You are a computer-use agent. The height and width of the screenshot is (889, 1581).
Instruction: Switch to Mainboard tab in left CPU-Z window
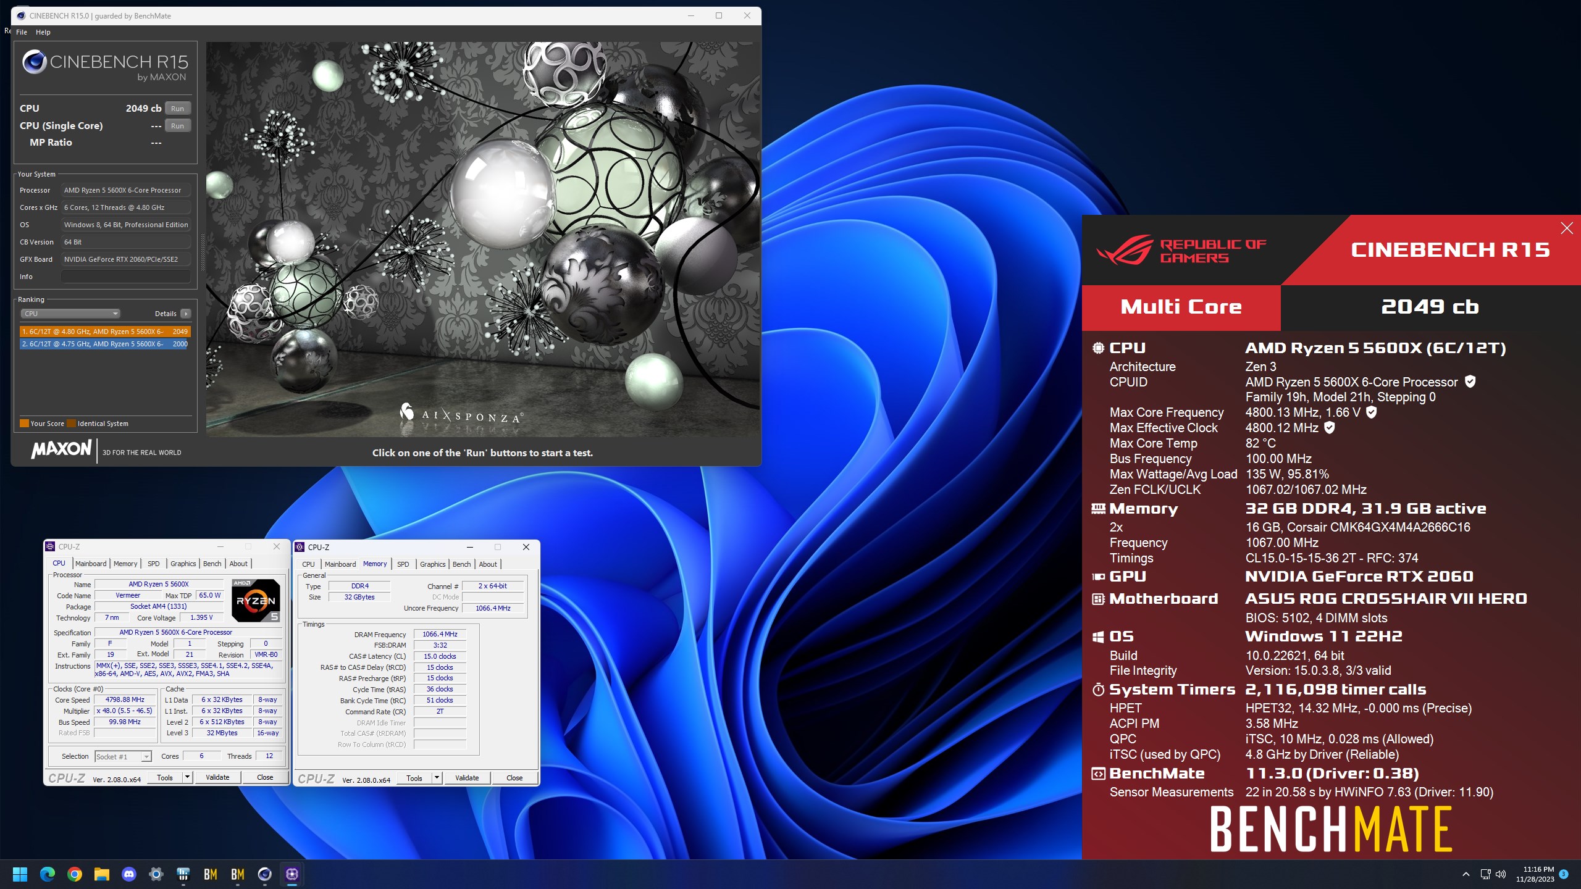click(91, 564)
